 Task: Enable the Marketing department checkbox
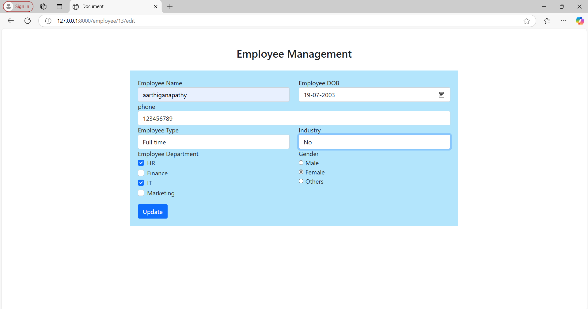(141, 193)
